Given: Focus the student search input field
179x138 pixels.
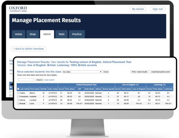Looking at the screenshot, I should (x=26, y=80).
